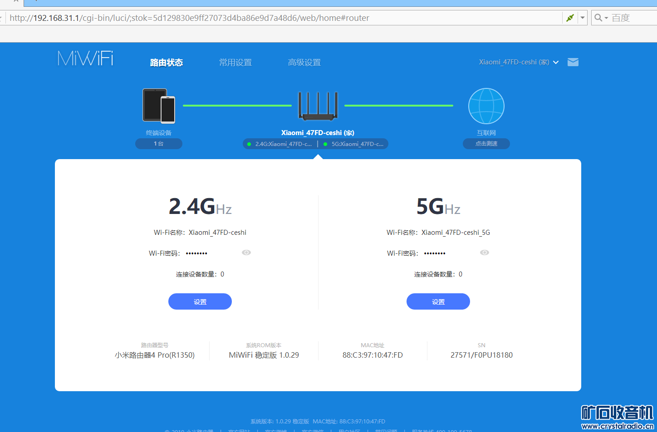This screenshot has height=432, width=657.
Task: Click the MiWiFi logo
Action: [85, 58]
